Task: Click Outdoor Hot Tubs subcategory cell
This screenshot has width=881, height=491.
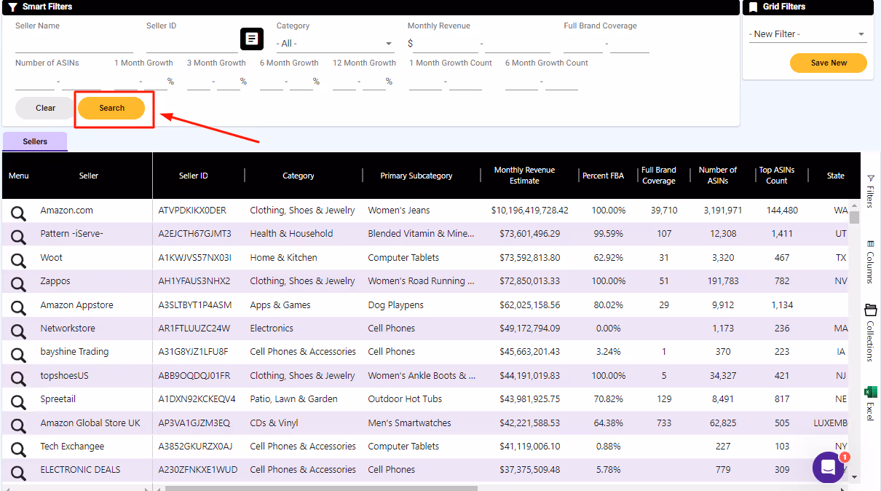Action: (x=403, y=399)
